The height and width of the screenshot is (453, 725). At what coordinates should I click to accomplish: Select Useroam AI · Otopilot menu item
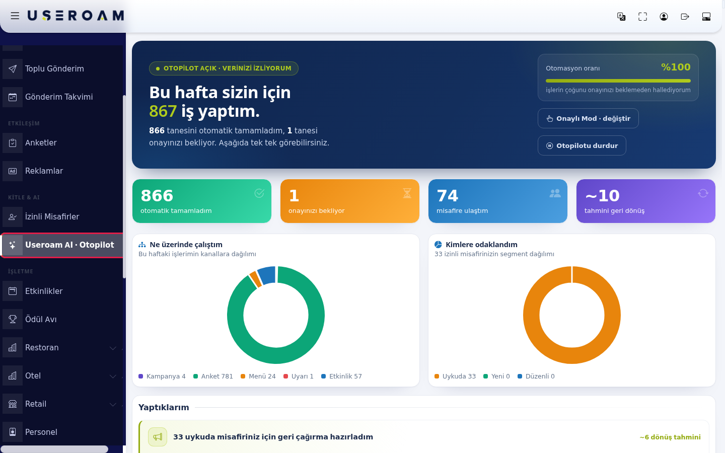pyautogui.click(x=61, y=245)
